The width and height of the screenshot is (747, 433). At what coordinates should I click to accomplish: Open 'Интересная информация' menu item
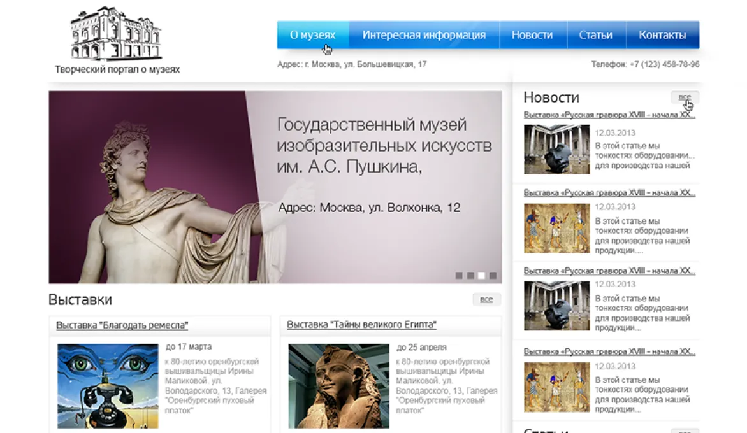click(424, 35)
